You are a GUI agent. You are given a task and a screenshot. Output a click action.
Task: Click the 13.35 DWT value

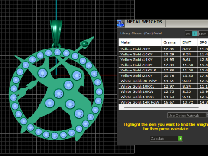(188, 75)
